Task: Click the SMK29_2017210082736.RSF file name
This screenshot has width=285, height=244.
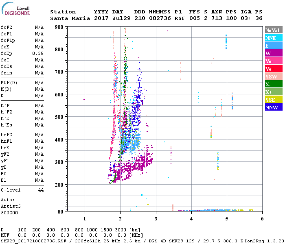Action: point(33,241)
